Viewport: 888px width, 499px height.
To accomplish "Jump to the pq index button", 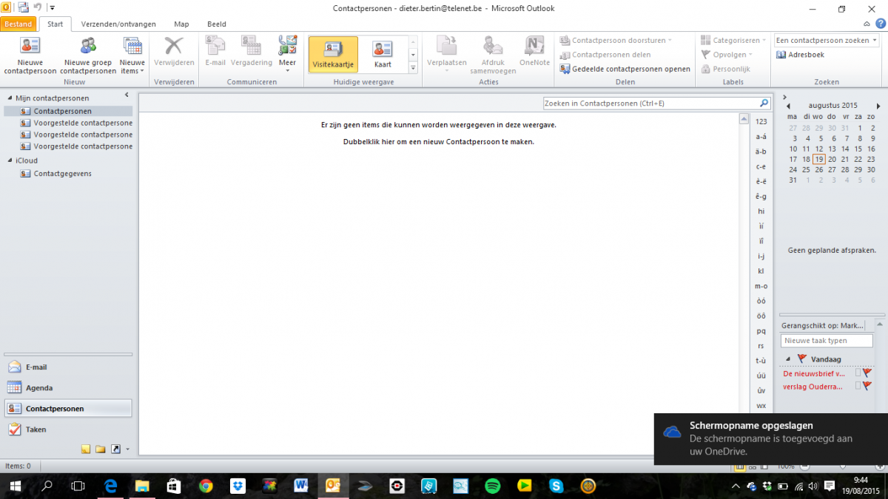I will pyautogui.click(x=761, y=331).
